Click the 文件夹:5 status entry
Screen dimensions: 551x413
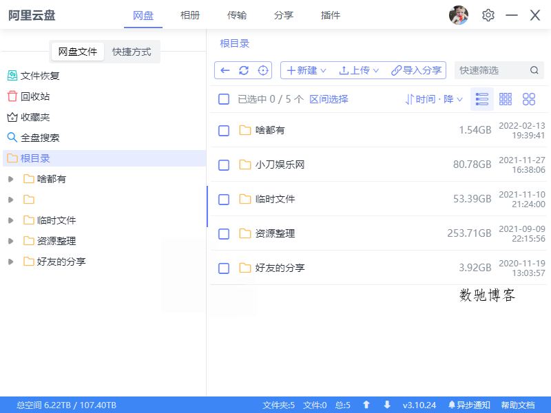click(x=279, y=405)
